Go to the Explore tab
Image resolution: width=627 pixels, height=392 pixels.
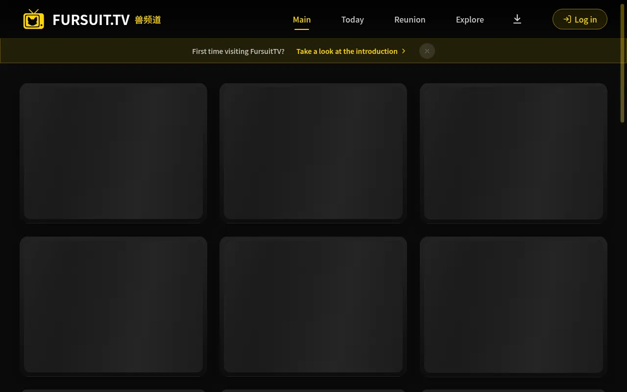[x=470, y=20]
